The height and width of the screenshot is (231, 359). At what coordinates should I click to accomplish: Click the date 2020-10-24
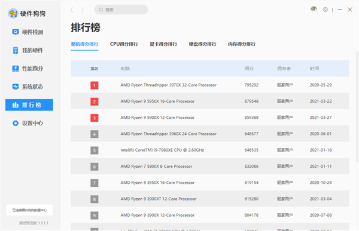(321, 182)
